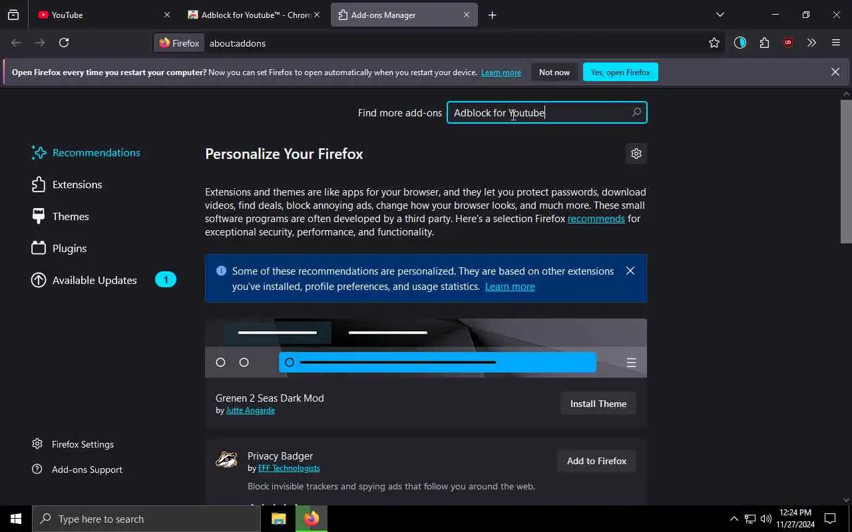
Task: Bookmark this page with star icon
Action: tap(714, 43)
